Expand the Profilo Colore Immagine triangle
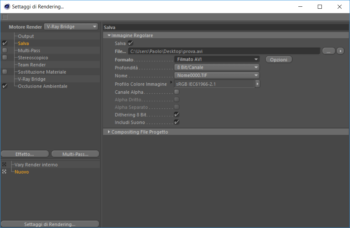Viewport: 350px width, 228px height. (171, 82)
